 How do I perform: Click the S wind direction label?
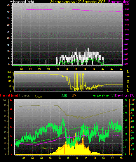128,82
